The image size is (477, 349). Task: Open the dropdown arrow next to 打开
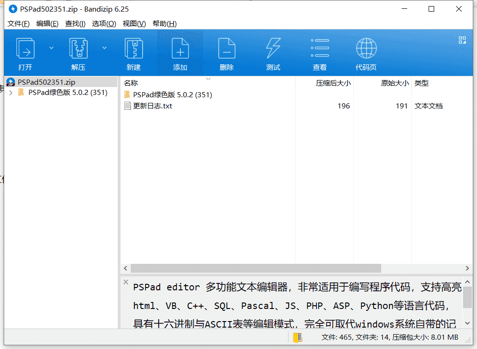[51, 48]
